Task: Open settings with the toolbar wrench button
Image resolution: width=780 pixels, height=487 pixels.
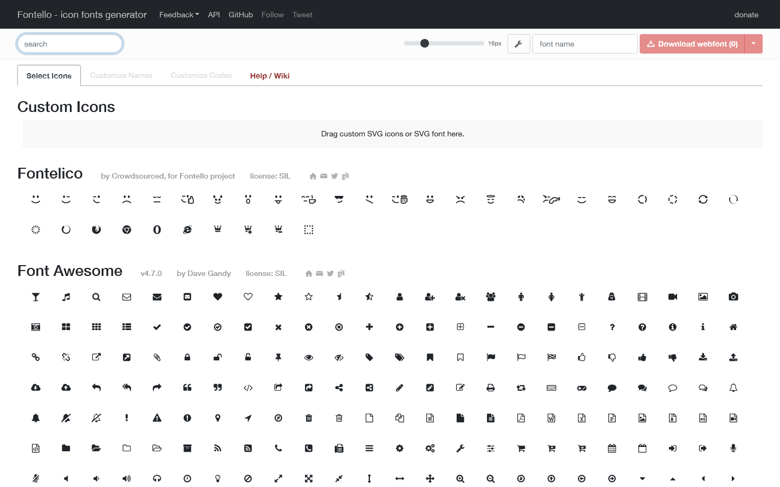Action: tap(518, 44)
